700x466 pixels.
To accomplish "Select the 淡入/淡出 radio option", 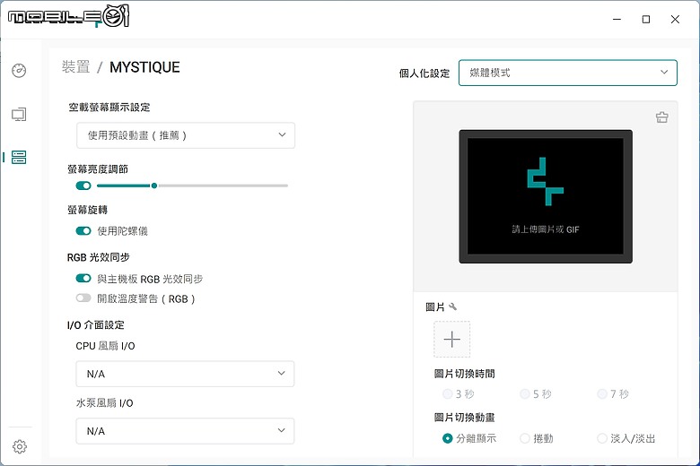I will point(602,438).
